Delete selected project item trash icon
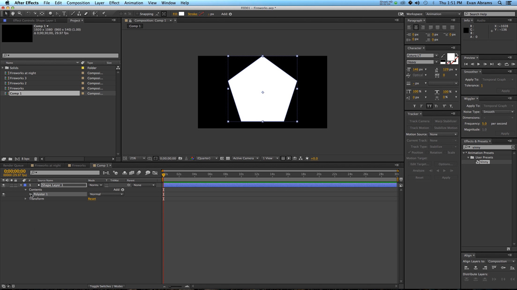Image resolution: width=517 pixels, height=290 pixels. [x=36, y=159]
